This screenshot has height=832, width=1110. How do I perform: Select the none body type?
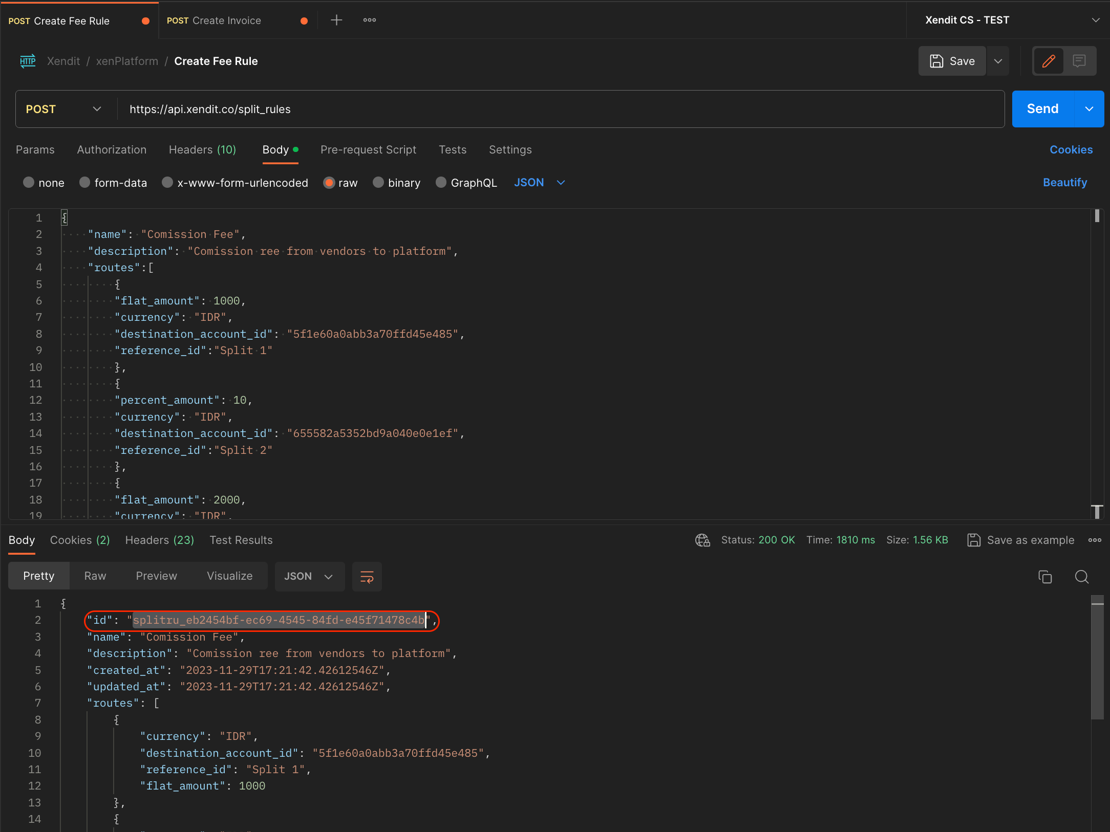pos(29,182)
